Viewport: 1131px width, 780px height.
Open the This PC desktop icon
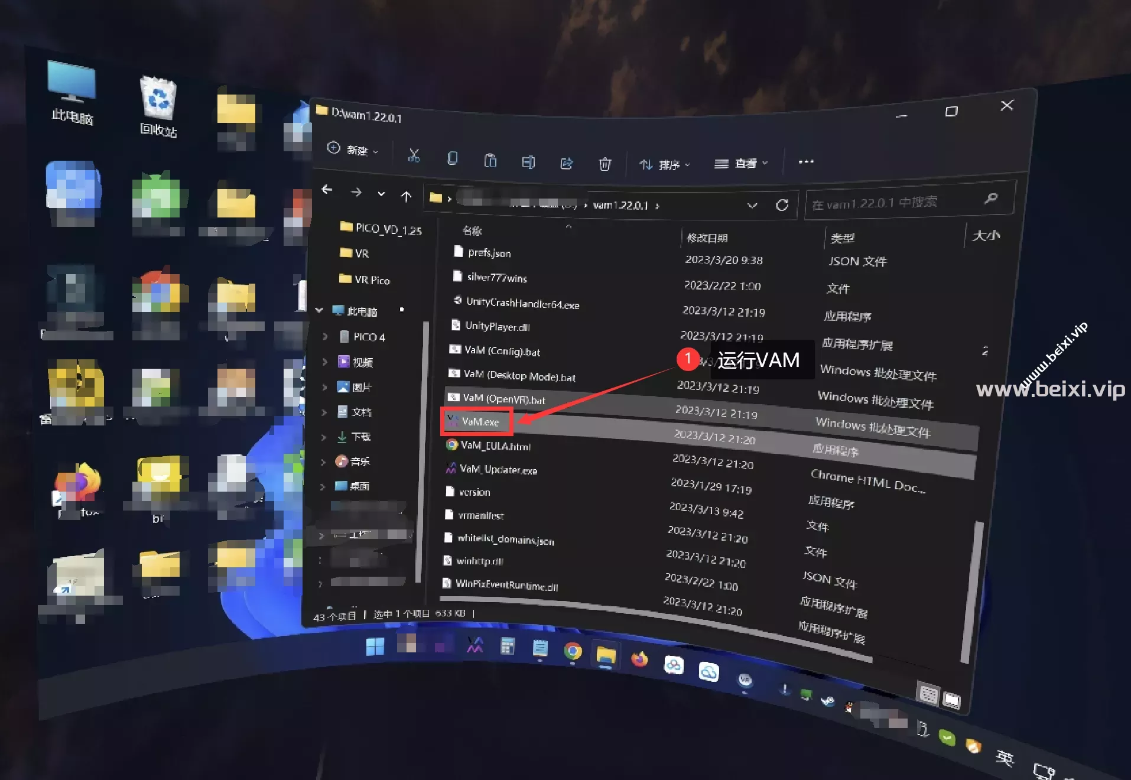point(71,93)
